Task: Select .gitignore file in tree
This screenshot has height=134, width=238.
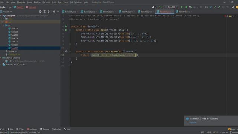Action: [x=12, y=51]
